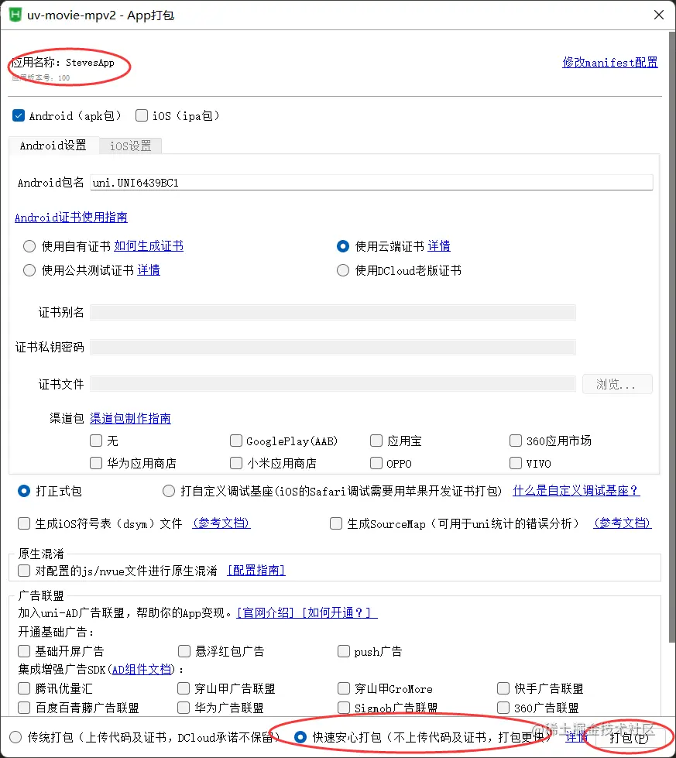Switch to the iOS设置 tab
The height and width of the screenshot is (758, 676).
click(131, 146)
